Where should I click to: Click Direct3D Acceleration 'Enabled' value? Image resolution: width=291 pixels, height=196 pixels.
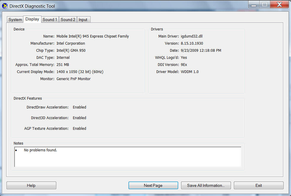(79, 118)
